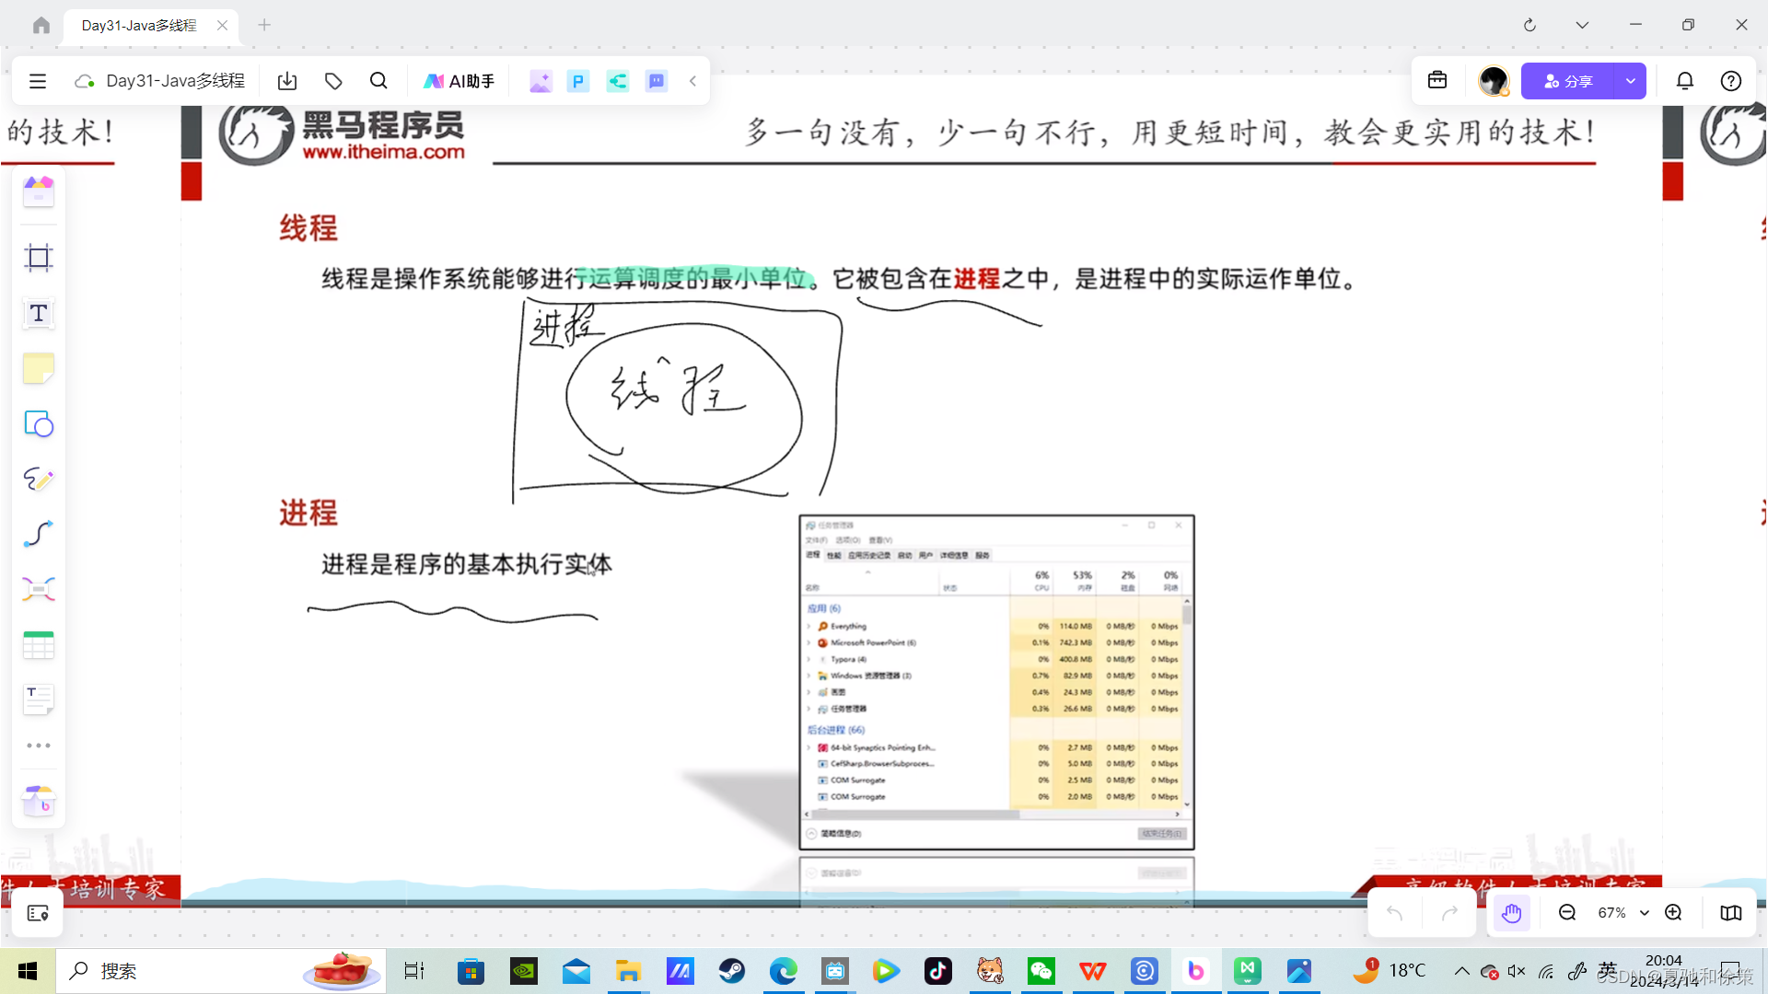
Task: Collapse the top toolbar plugins chevron
Action: point(692,81)
